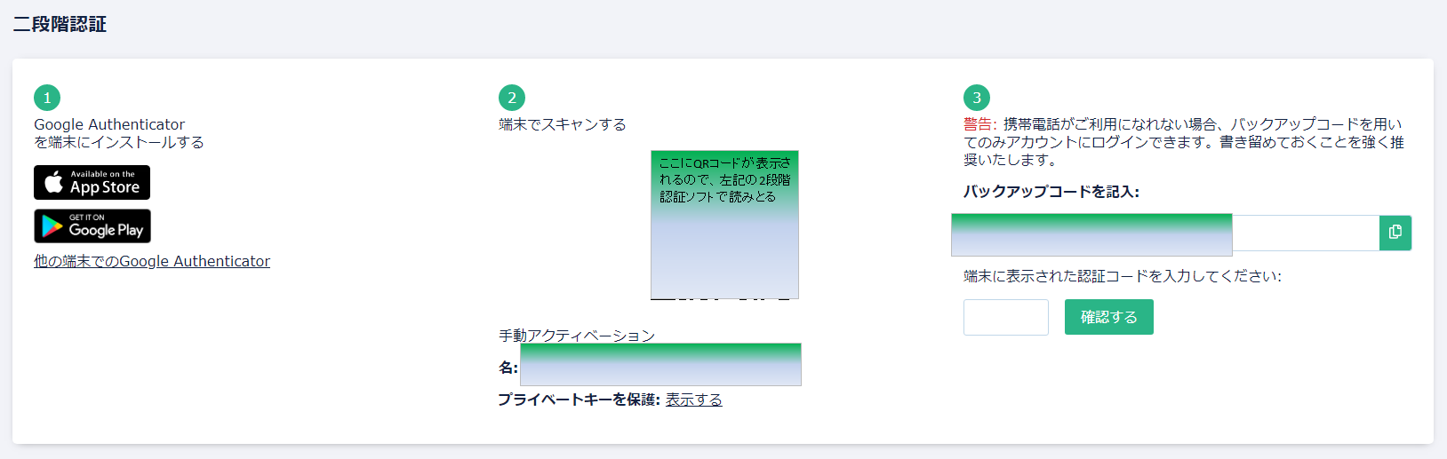Image resolution: width=1447 pixels, height=459 pixels.
Task: Focus the authentication code input box
Action: tap(1005, 317)
